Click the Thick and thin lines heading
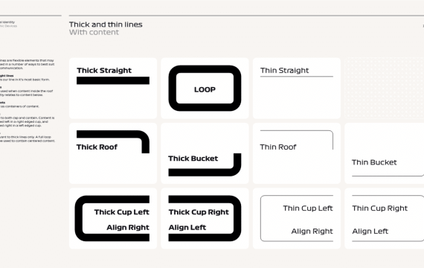This screenshot has width=424, height=268. 106,25
